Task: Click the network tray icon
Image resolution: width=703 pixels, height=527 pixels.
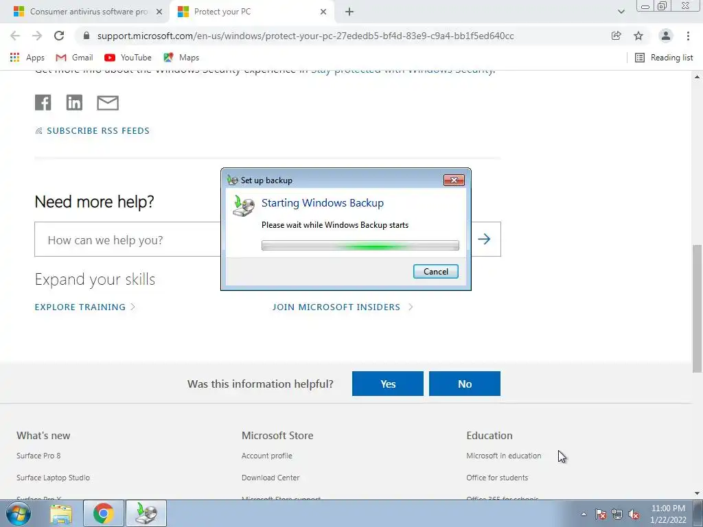Action: pyautogui.click(x=617, y=515)
